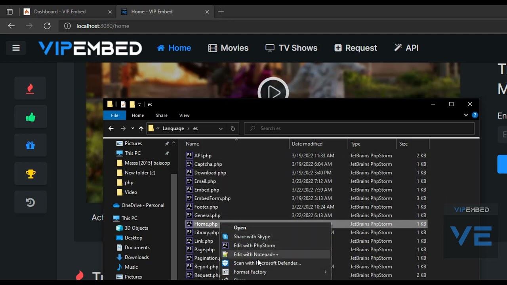Click the green thumbs-up sidebar icon
This screenshot has height=285, width=507.
(x=30, y=117)
